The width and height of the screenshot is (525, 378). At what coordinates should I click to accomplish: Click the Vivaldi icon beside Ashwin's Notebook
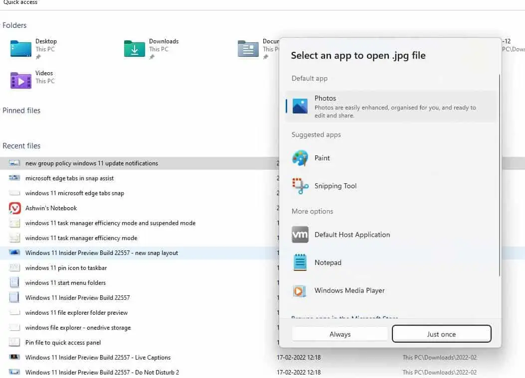tap(15, 208)
